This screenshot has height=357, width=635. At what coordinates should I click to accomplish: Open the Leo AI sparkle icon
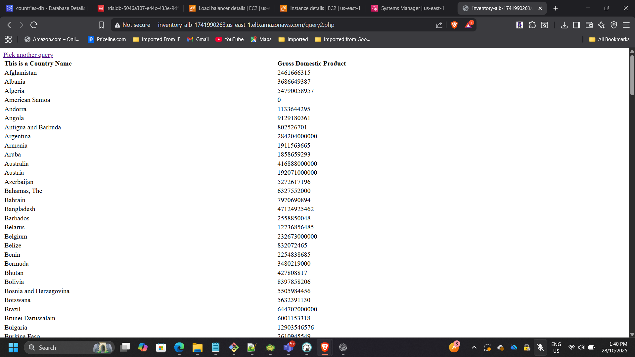click(601, 25)
